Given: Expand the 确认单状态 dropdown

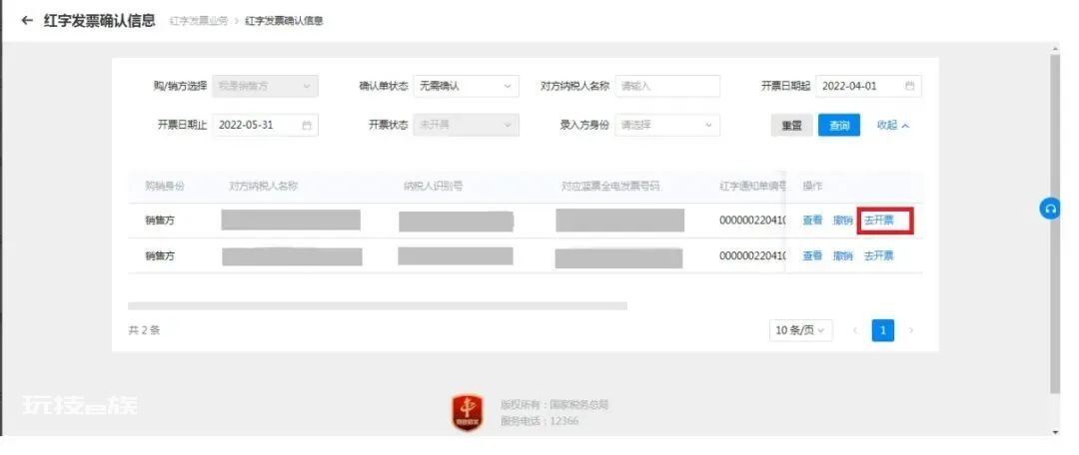Looking at the screenshot, I should (x=466, y=86).
